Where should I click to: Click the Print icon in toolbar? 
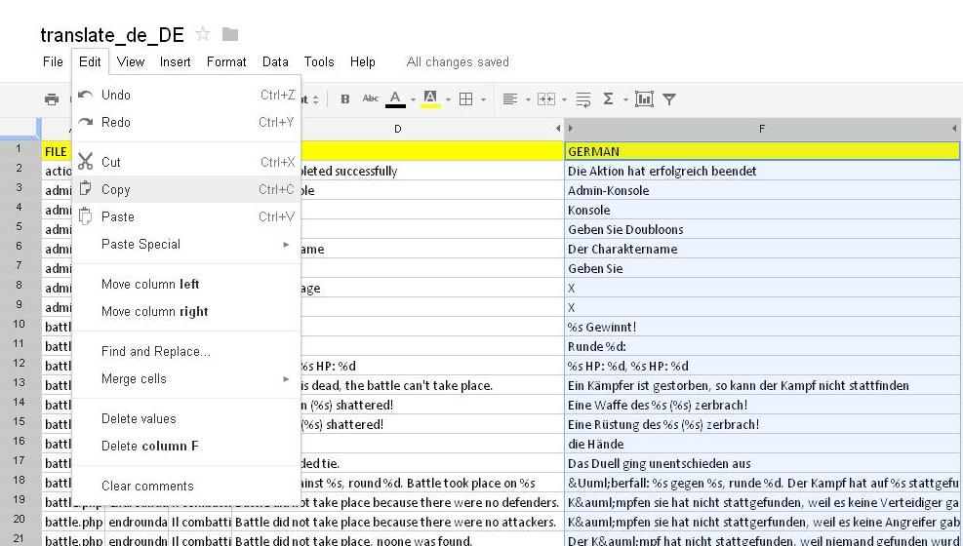tap(51, 98)
